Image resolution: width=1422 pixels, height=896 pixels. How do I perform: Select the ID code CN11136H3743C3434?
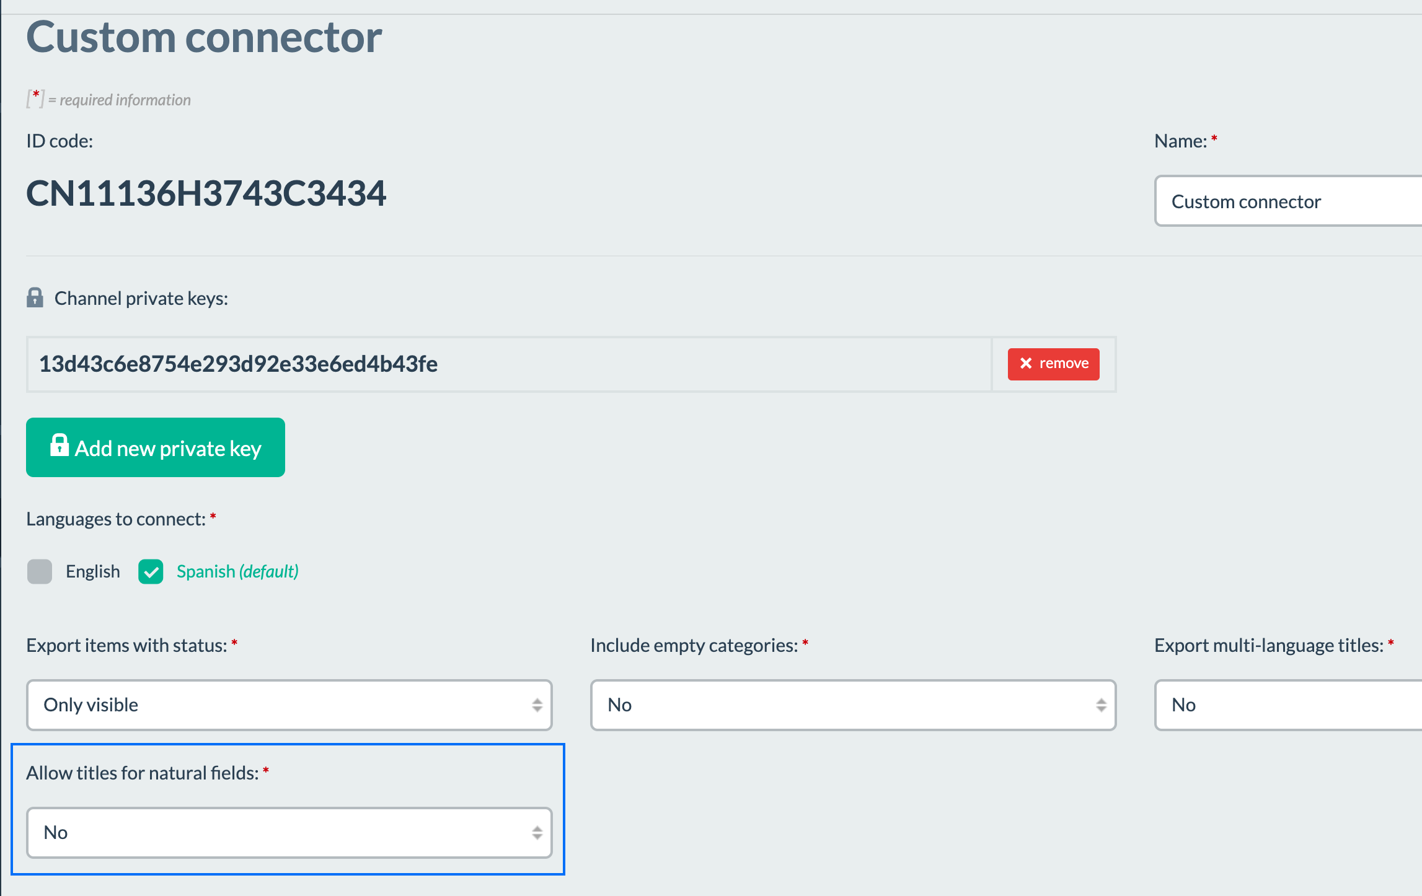pos(206,193)
